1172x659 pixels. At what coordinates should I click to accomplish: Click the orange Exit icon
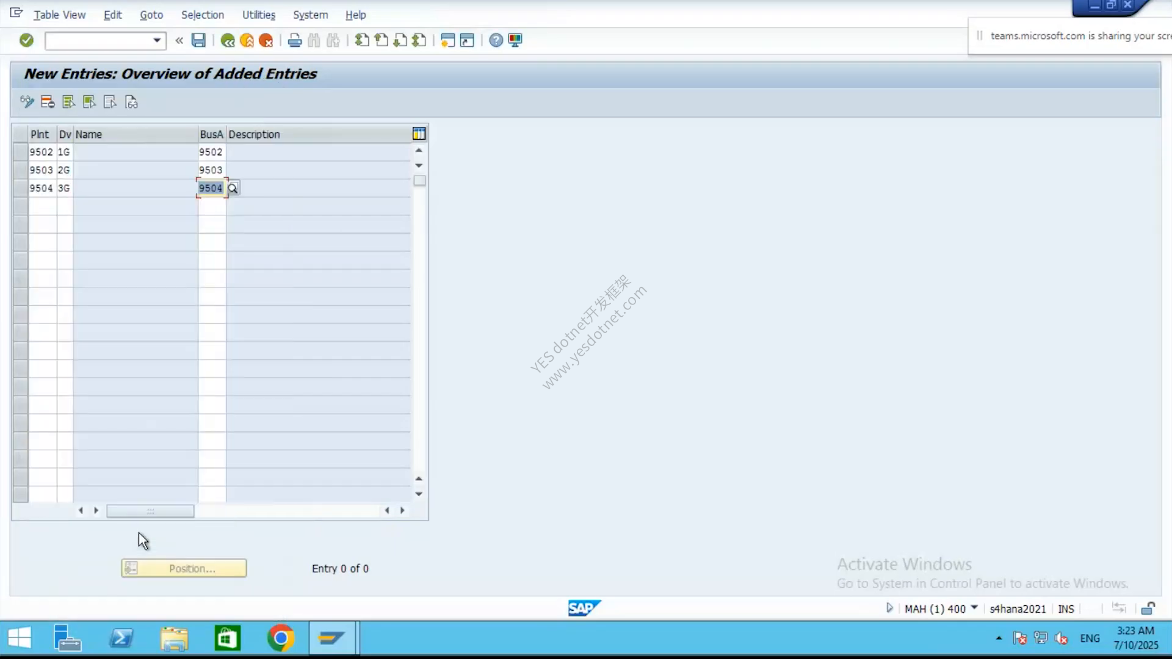tap(247, 40)
